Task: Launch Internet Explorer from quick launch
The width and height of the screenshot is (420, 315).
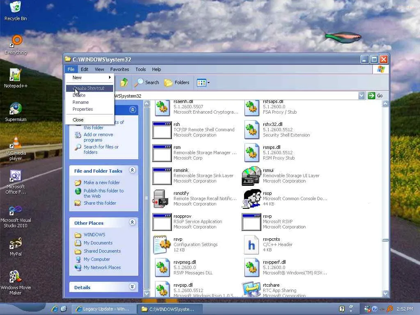Action: pos(55,309)
